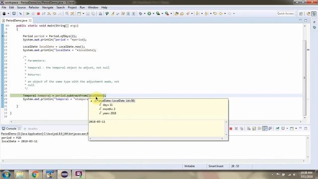Click the Debug (bug) launch icon
Image resolution: width=318 pixels, height=179 pixels.
pos(140,13)
